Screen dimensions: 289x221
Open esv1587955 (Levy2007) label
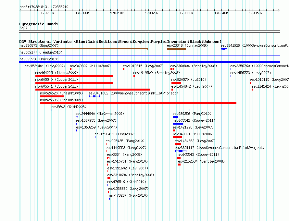[96, 120]
